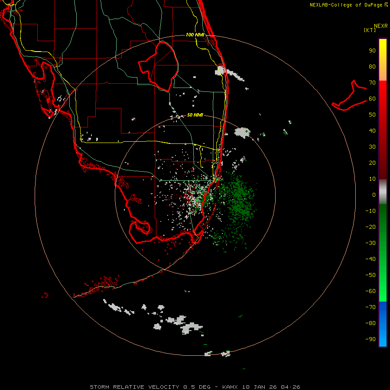The height and width of the screenshot is (390, 390).
Task: Click the 04:26 timestamp
Action: pos(290,387)
